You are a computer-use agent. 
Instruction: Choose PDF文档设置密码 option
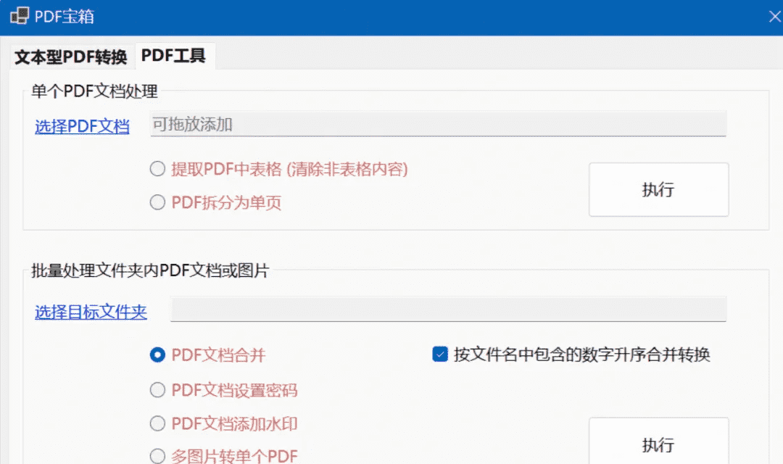(x=224, y=389)
